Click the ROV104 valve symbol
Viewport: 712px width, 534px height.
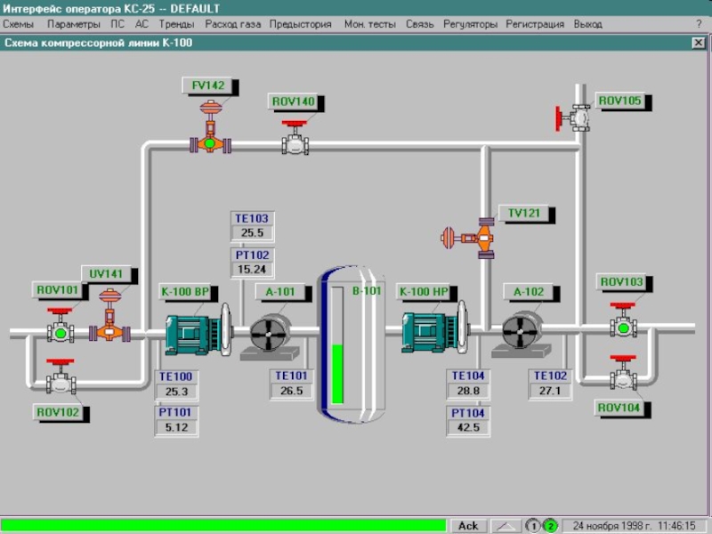click(x=623, y=377)
